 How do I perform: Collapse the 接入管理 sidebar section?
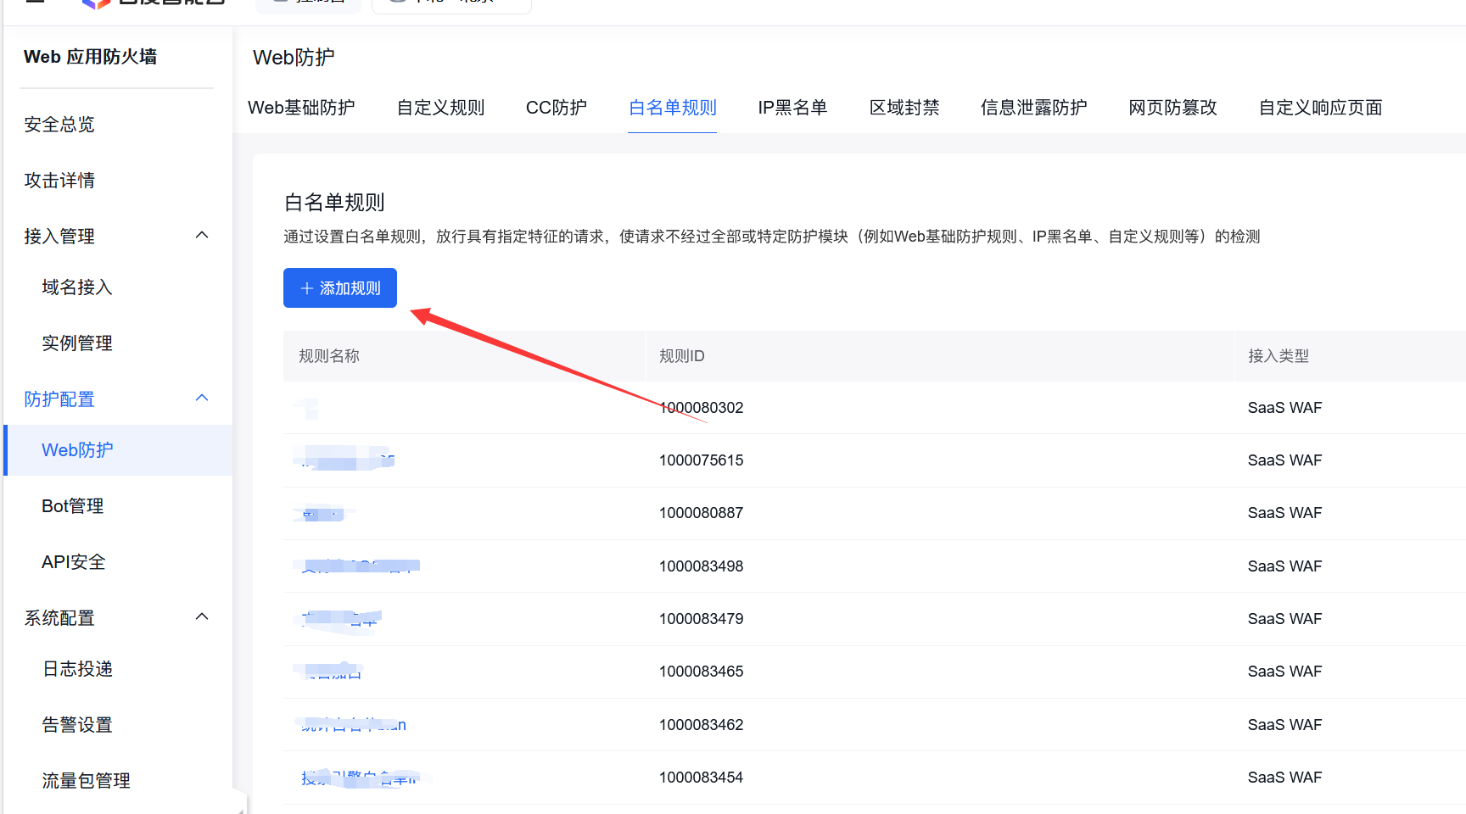(x=202, y=235)
